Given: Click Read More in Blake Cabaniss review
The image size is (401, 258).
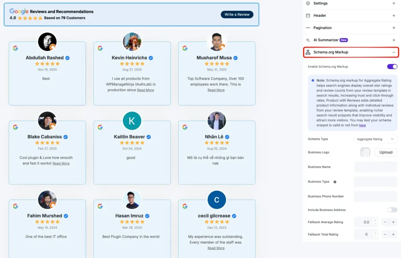Looking at the screenshot, I should (x=61, y=163).
